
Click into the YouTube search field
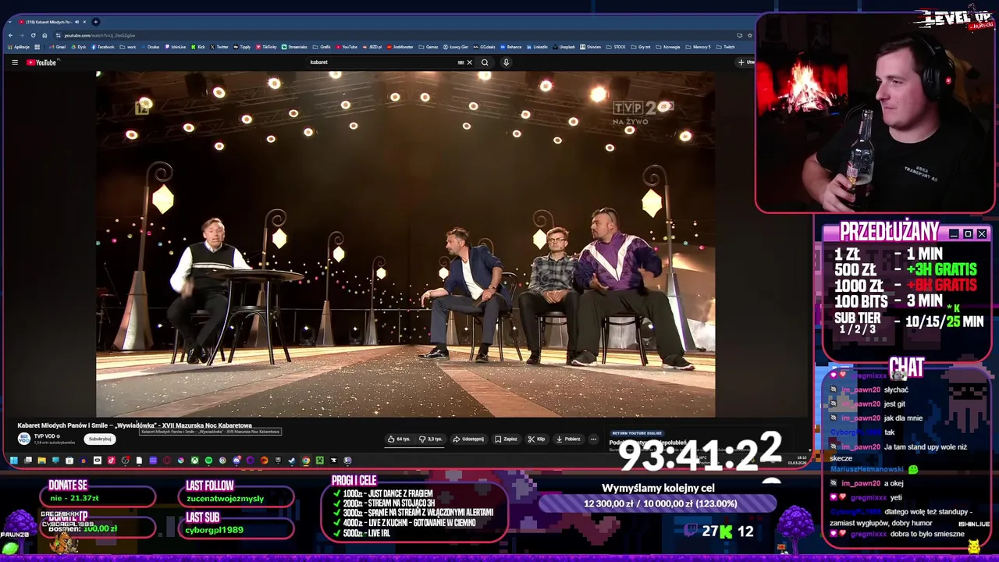382,62
